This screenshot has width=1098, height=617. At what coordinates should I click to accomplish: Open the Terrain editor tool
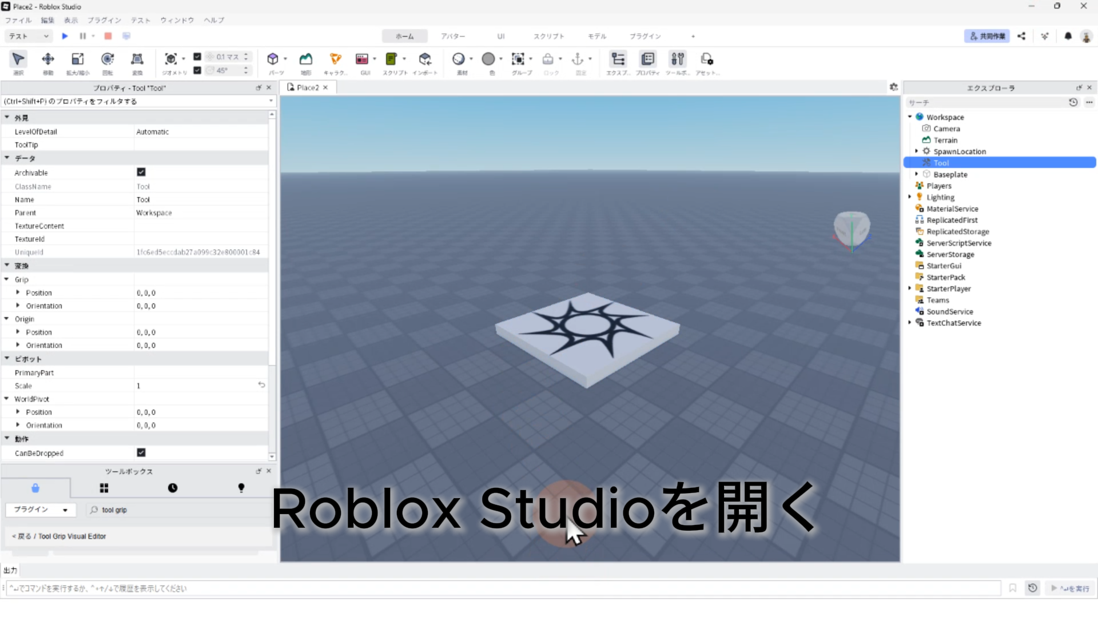(306, 59)
